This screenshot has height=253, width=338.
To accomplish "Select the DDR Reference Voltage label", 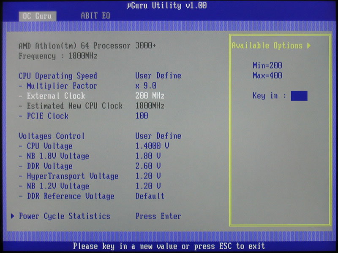I will (71, 196).
